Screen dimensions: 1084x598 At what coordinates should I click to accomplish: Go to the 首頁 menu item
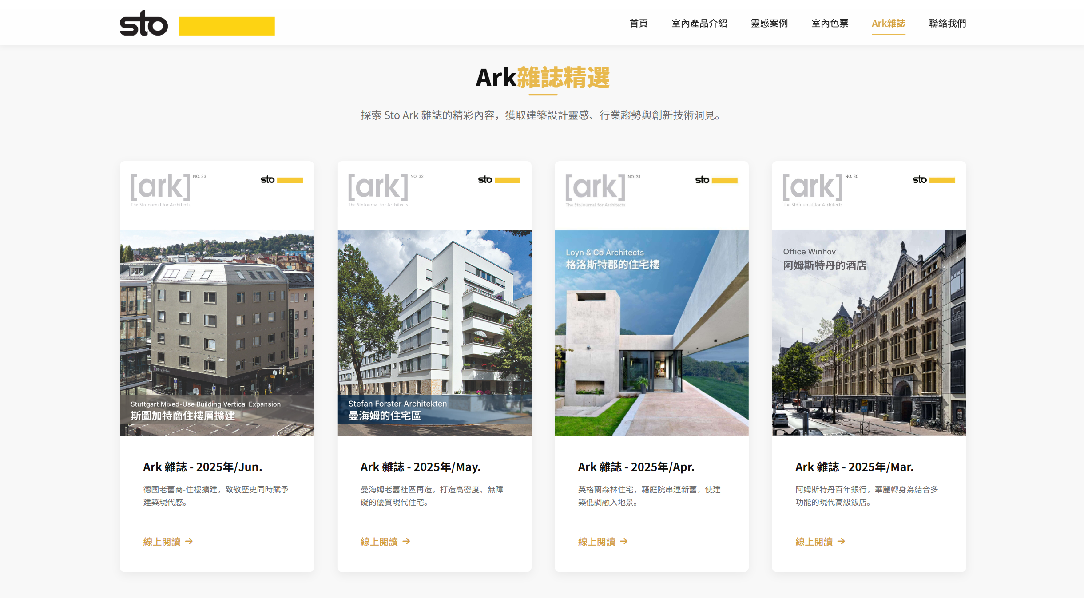click(639, 23)
